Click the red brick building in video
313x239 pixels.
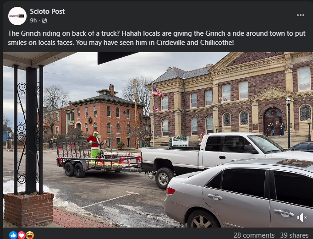click(x=107, y=119)
